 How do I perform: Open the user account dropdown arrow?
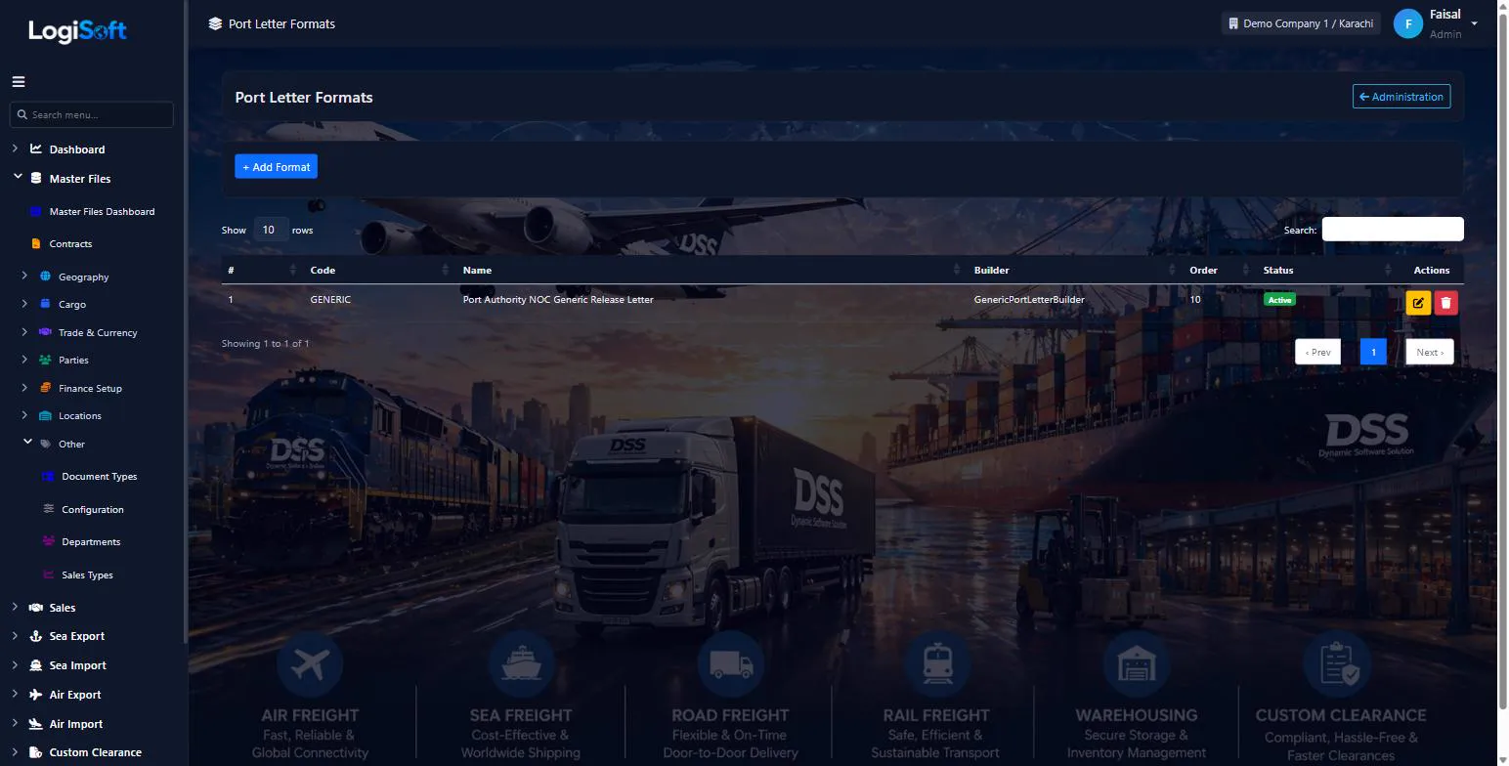[1475, 24]
